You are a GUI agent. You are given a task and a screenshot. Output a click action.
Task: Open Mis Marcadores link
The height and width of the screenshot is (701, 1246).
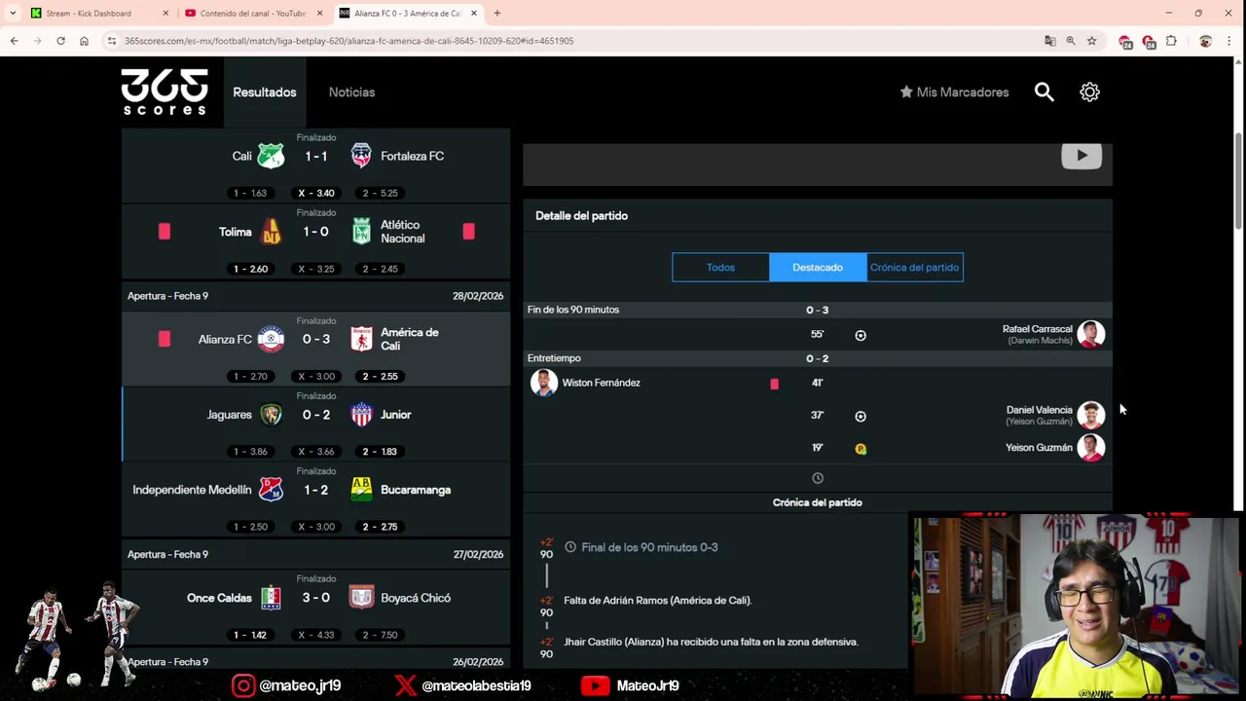coord(954,92)
